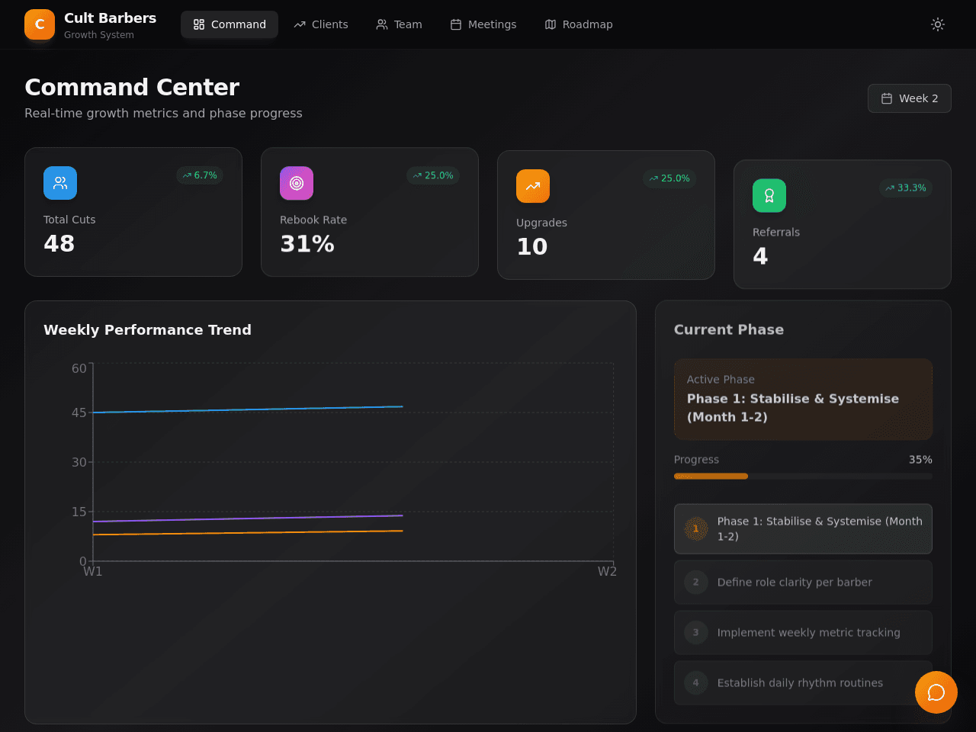Image resolution: width=976 pixels, height=732 pixels.
Task: Switch to the Clients tab
Action: click(x=321, y=24)
